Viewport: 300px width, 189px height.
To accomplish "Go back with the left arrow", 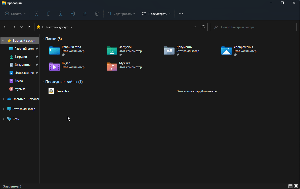I will [x=5, y=27].
